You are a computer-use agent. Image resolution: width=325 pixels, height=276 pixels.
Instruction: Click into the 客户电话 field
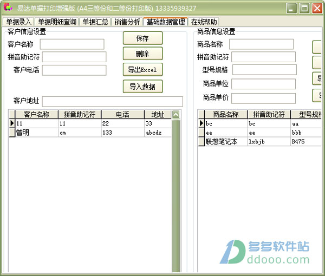(x=74, y=70)
